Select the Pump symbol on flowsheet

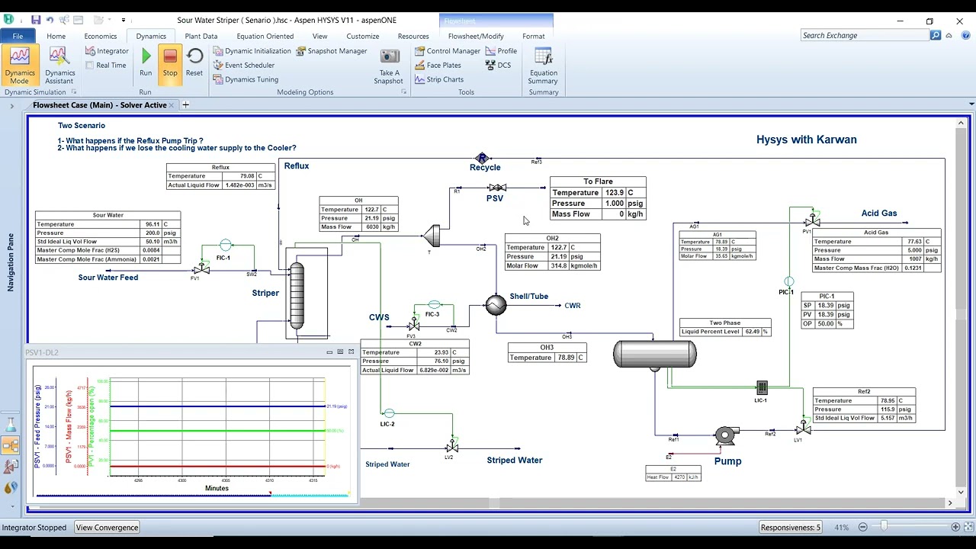coord(726,435)
